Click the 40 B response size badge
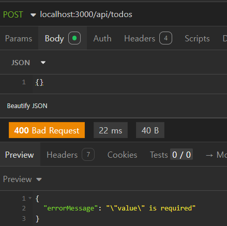This screenshot has height=226, width=227. point(150,130)
